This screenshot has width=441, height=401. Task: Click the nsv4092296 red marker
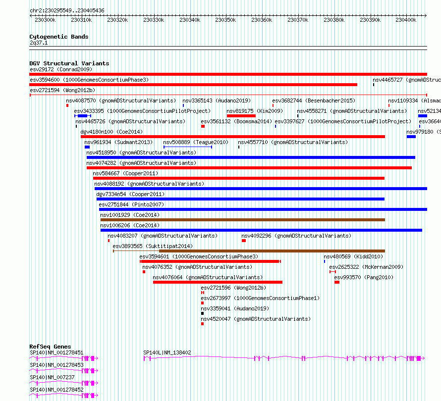click(244, 241)
